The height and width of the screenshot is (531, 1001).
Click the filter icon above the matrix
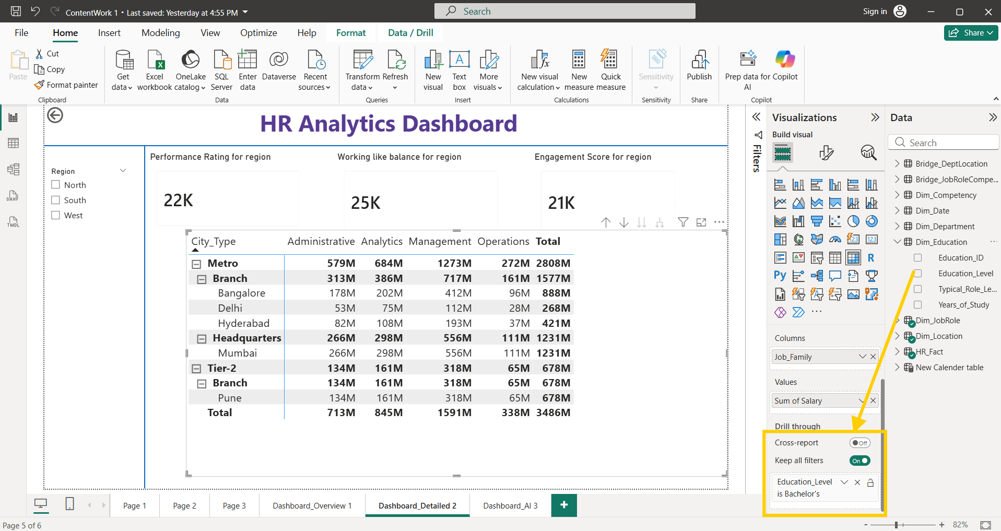click(683, 222)
